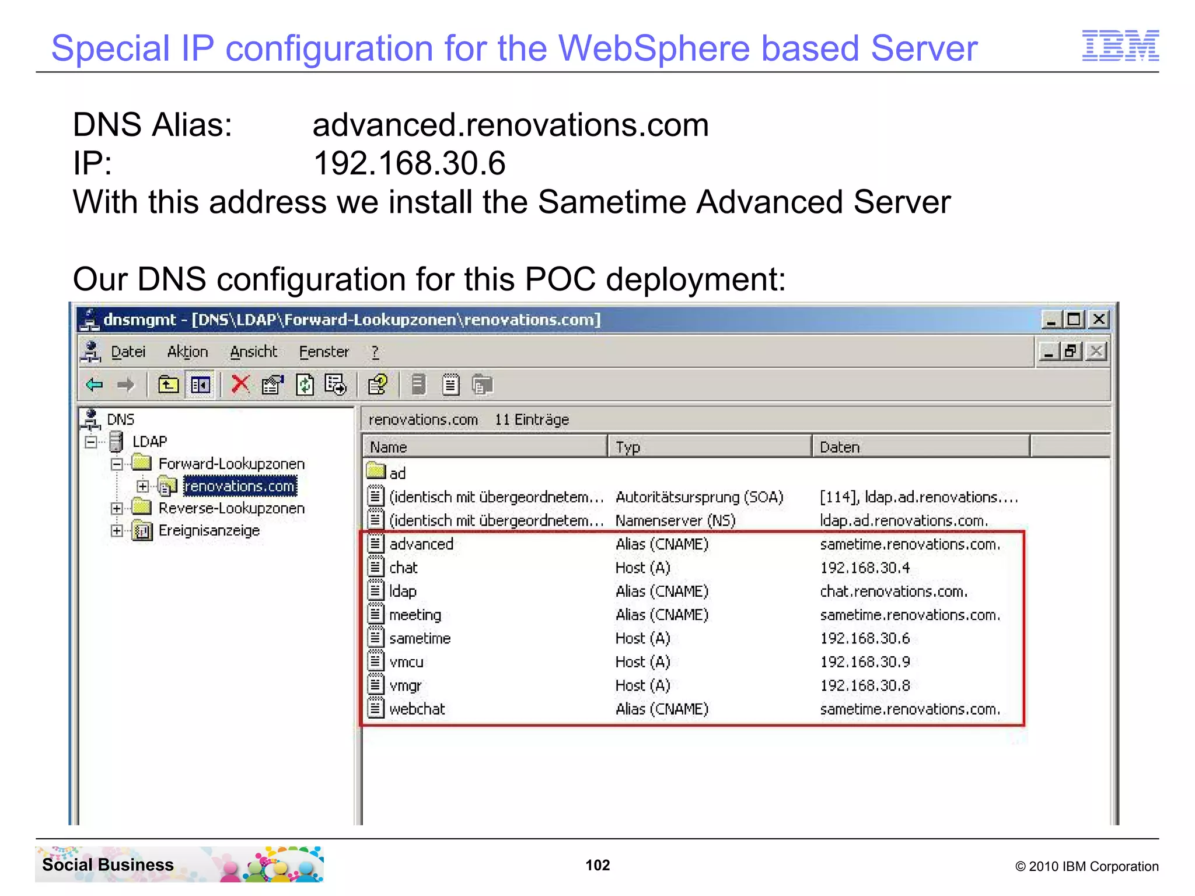
Task: Open the Help toolbar icon
Action: (378, 385)
